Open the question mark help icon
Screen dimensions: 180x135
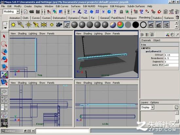pyautogui.click(x=115, y=11)
